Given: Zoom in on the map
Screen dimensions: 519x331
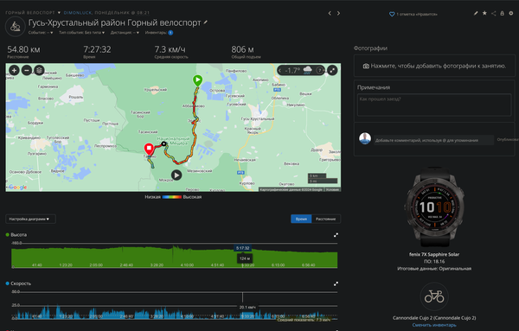Looking at the screenshot, I should 14,70.
